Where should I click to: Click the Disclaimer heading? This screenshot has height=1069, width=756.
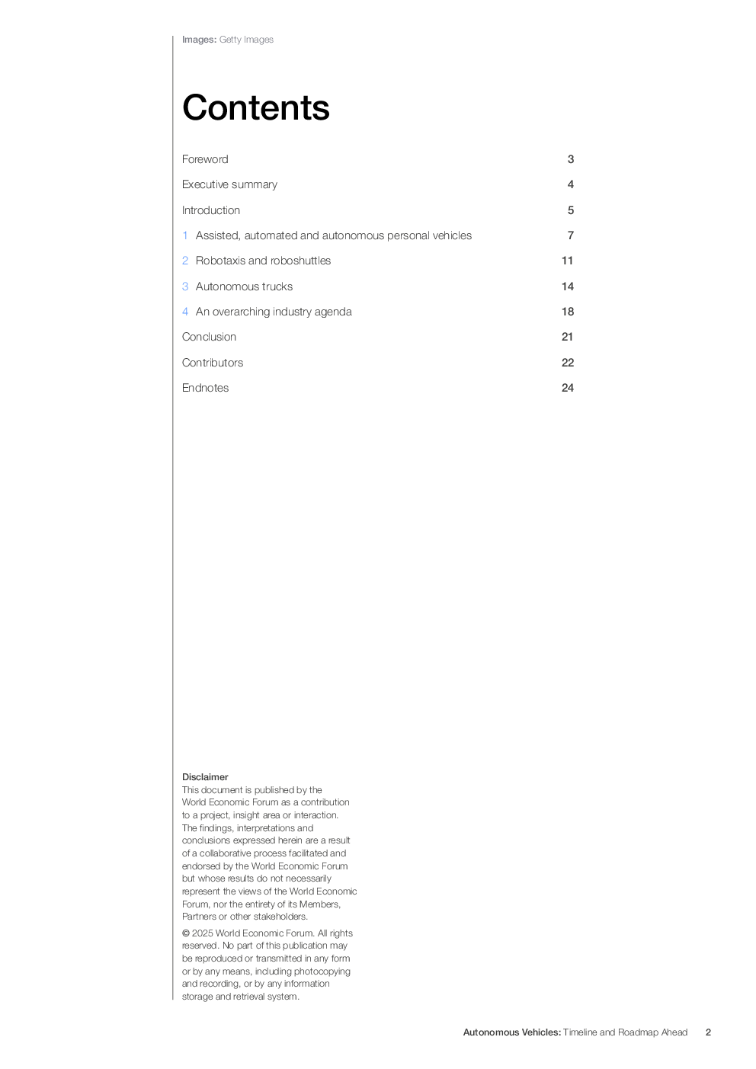coord(205,777)
